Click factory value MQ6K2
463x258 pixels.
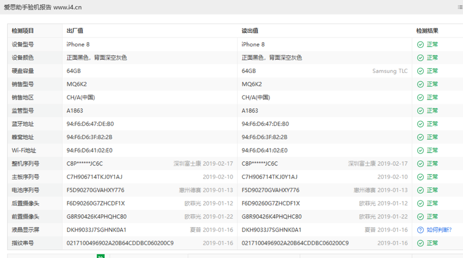77,84
